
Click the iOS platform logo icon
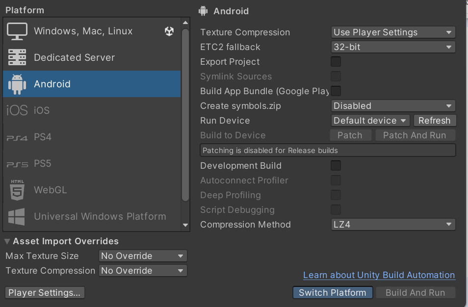[x=17, y=110]
